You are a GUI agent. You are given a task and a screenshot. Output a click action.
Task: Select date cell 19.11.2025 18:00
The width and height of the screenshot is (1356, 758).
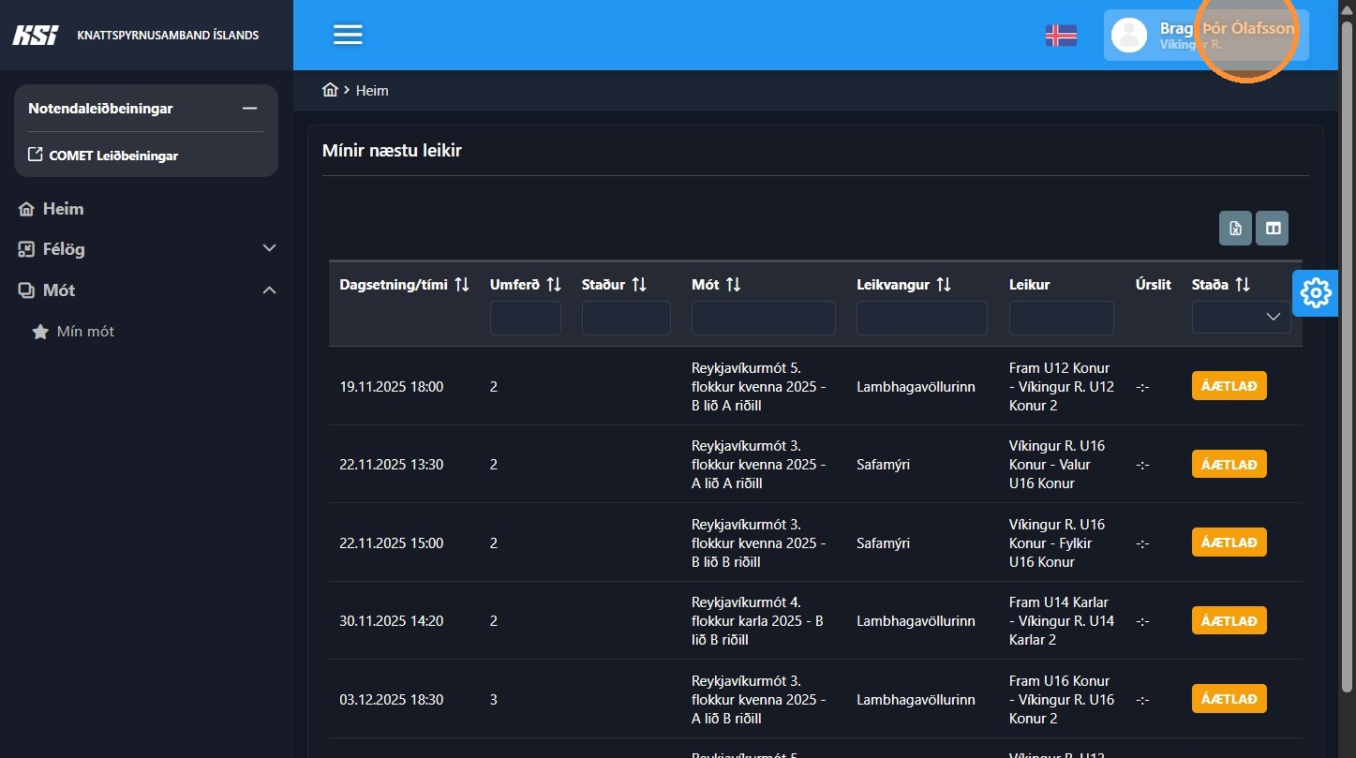click(x=392, y=386)
